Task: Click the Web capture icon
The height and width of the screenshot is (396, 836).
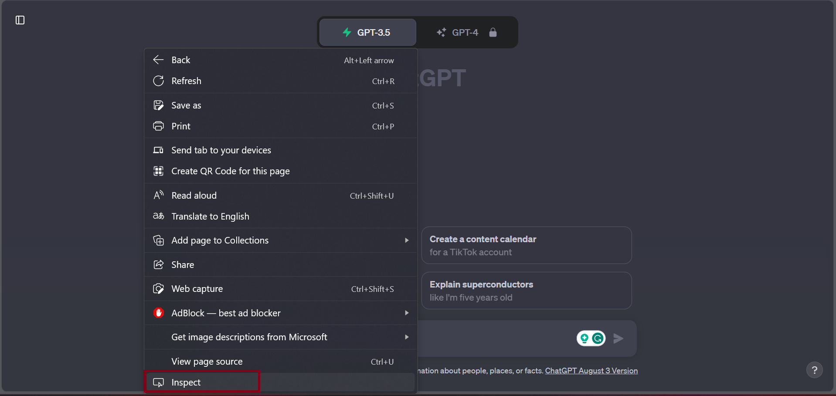Action: pyautogui.click(x=158, y=289)
